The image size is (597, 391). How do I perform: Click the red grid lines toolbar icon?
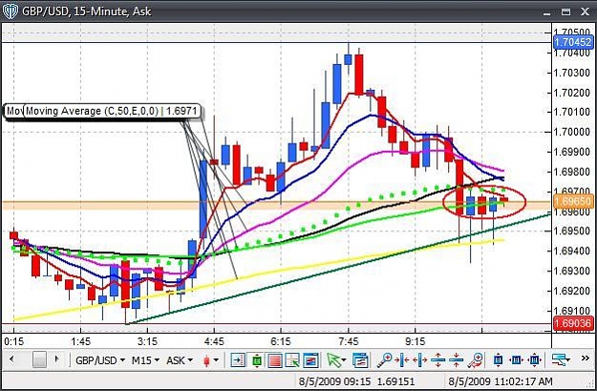click(x=275, y=360)
